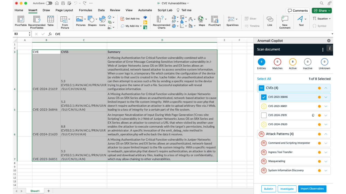Open the Shapes gallery

click(92, 21)
